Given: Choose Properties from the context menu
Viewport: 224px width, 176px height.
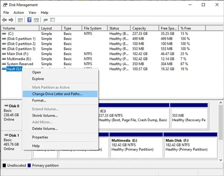Looking at the screenshot, I should [x=60, y=137].
